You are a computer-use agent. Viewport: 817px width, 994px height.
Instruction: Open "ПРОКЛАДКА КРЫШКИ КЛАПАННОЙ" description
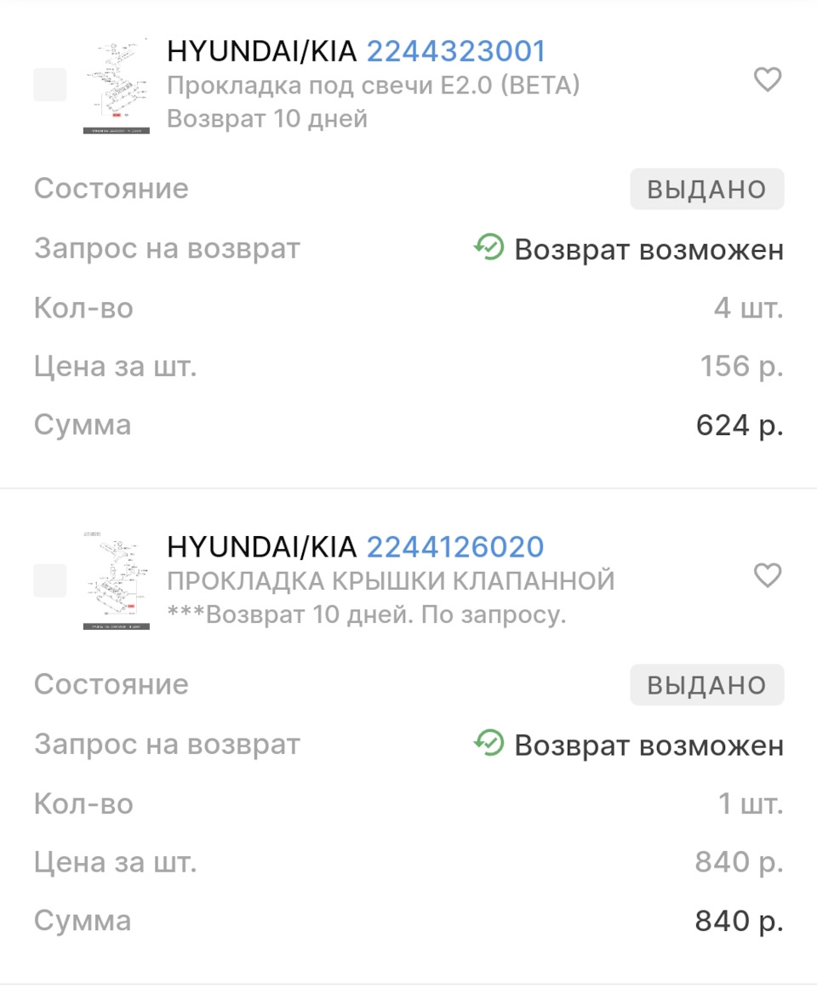pos(391,581)
